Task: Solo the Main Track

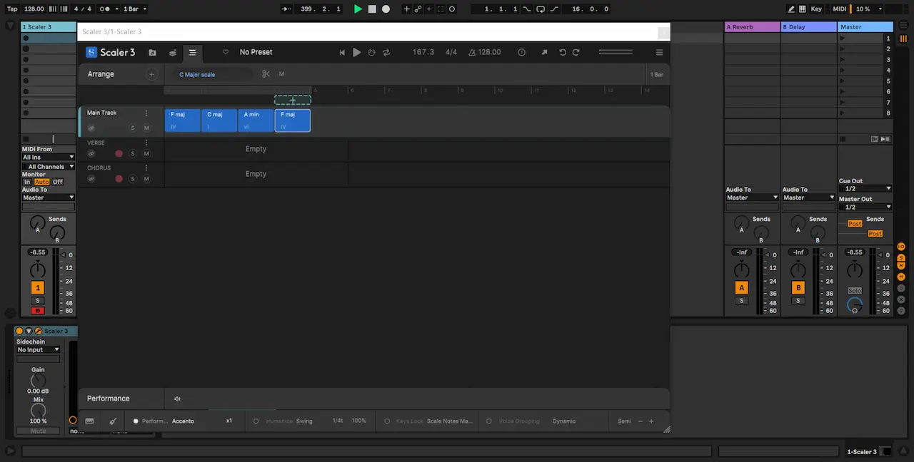Action: click(x=133, y=128)
